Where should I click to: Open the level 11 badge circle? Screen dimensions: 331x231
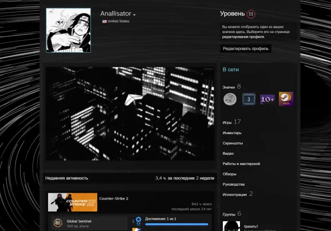point(251,14)
